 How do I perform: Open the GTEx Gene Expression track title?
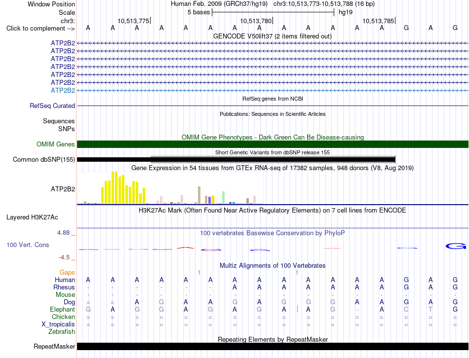[x=273, y=168]
